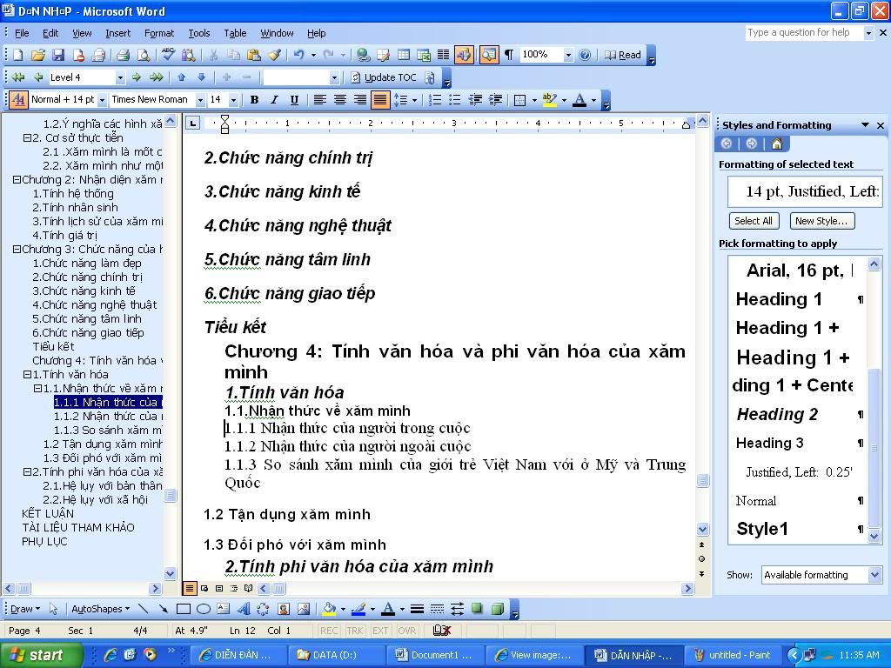Click the yellow highlight color button

pos(549,100)
